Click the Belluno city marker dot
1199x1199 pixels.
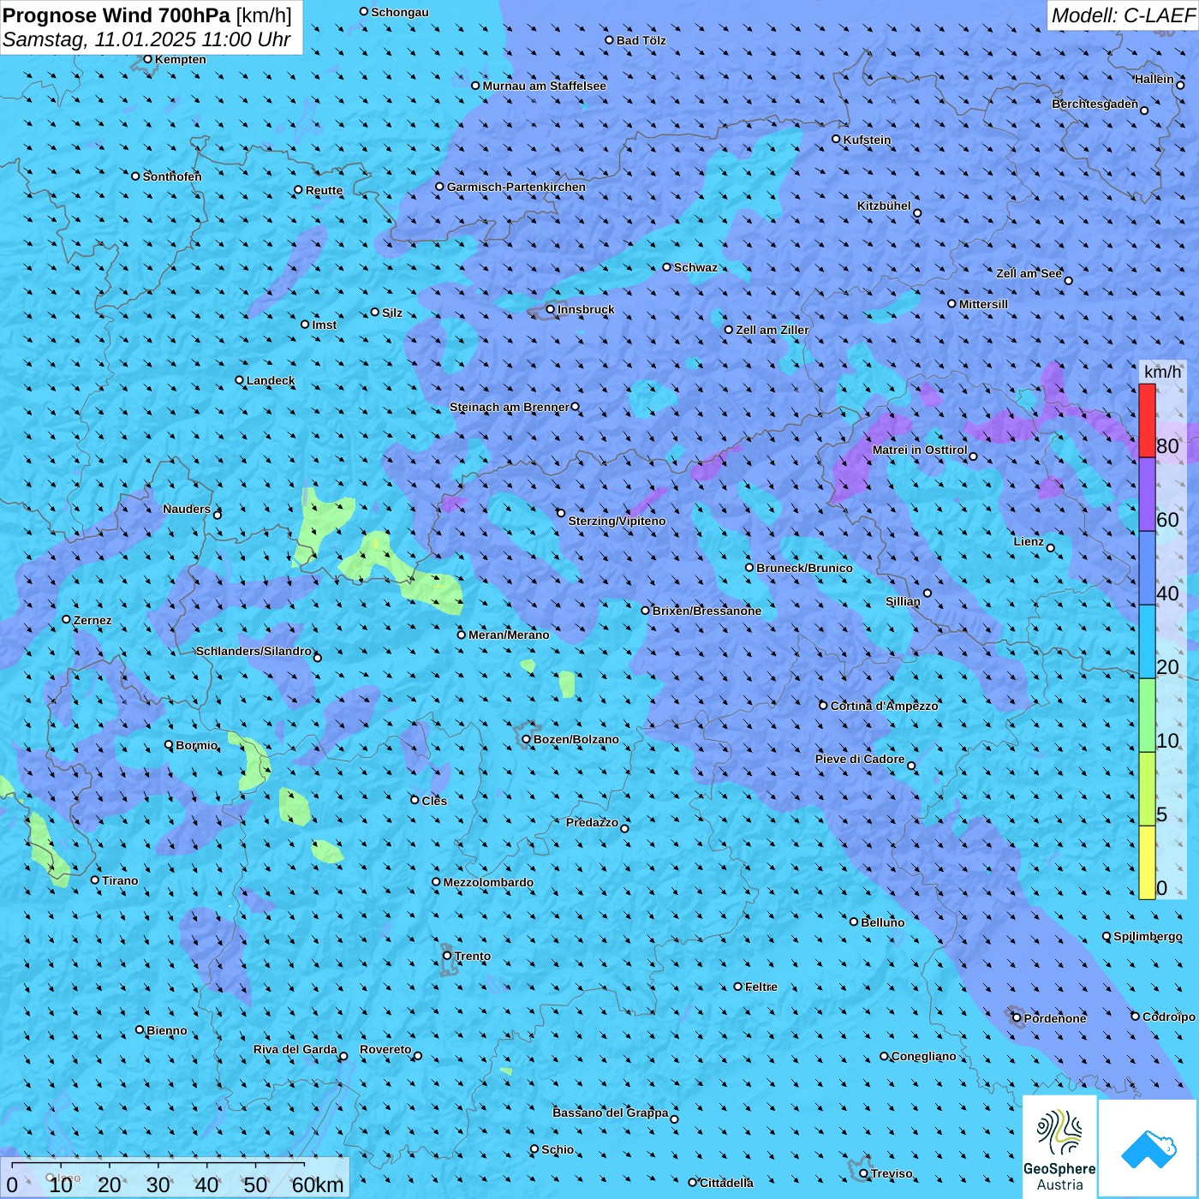pyautogui.click(x=854, y=922)
